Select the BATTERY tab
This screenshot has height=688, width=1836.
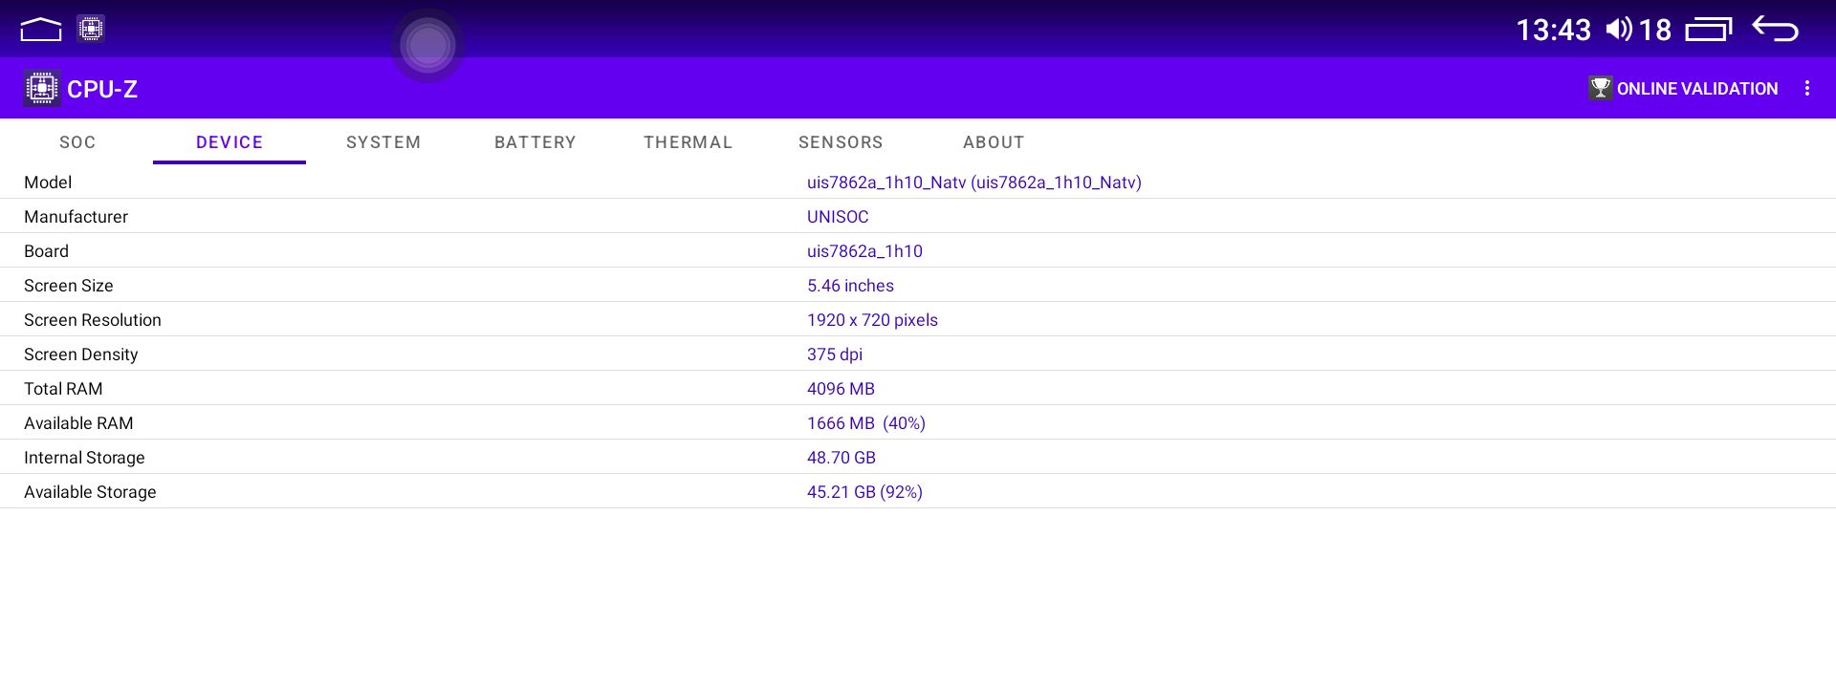pyautogui.click(x=535, y=142)
